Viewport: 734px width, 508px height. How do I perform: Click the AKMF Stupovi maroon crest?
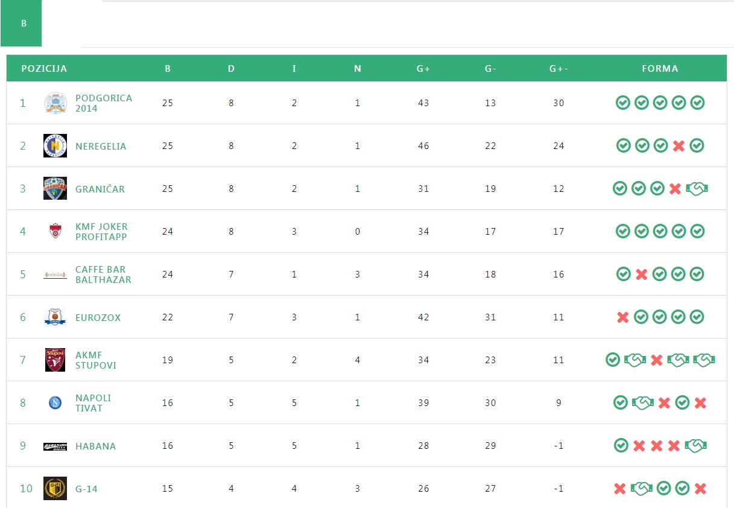pyautogui.click(x=55, y=360)
